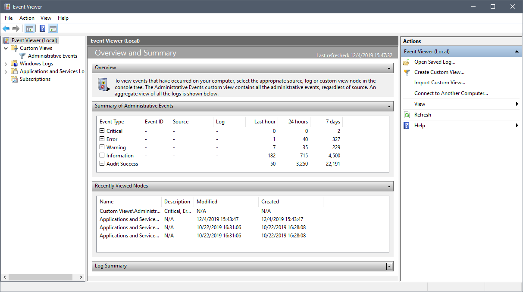
Task: Open the File menu
Action: (9, 18)
